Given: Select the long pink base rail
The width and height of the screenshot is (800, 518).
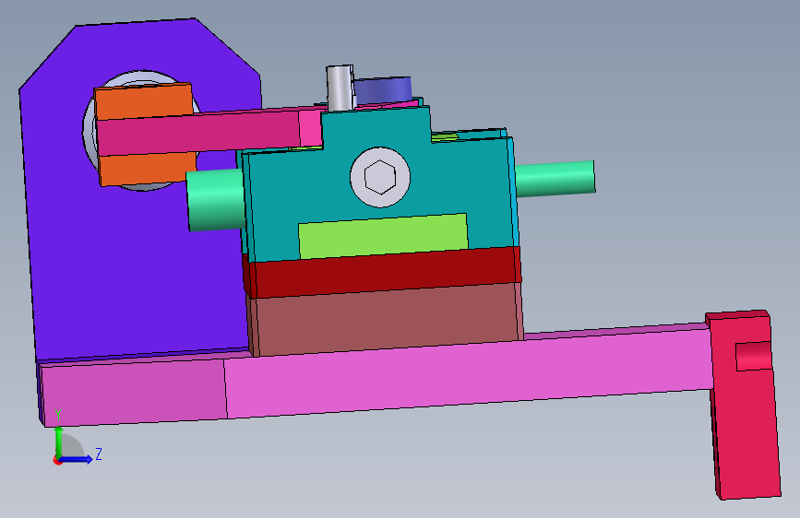Looking at the screenshot, I should 377,377.
